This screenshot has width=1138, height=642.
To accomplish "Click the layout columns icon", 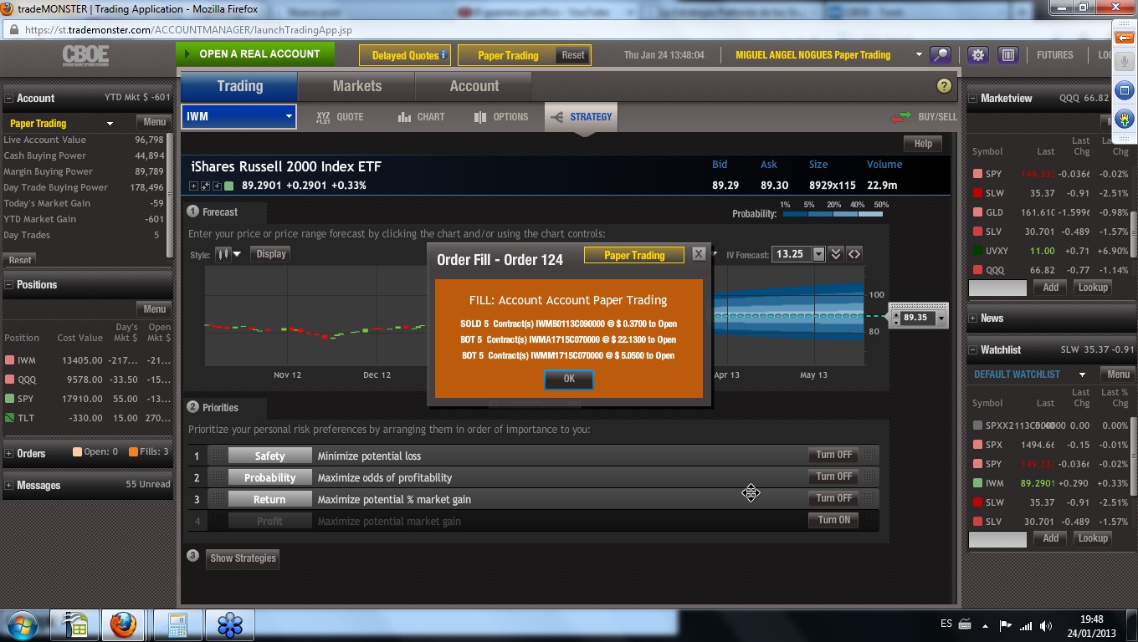I will click(x=1008, y=55).
